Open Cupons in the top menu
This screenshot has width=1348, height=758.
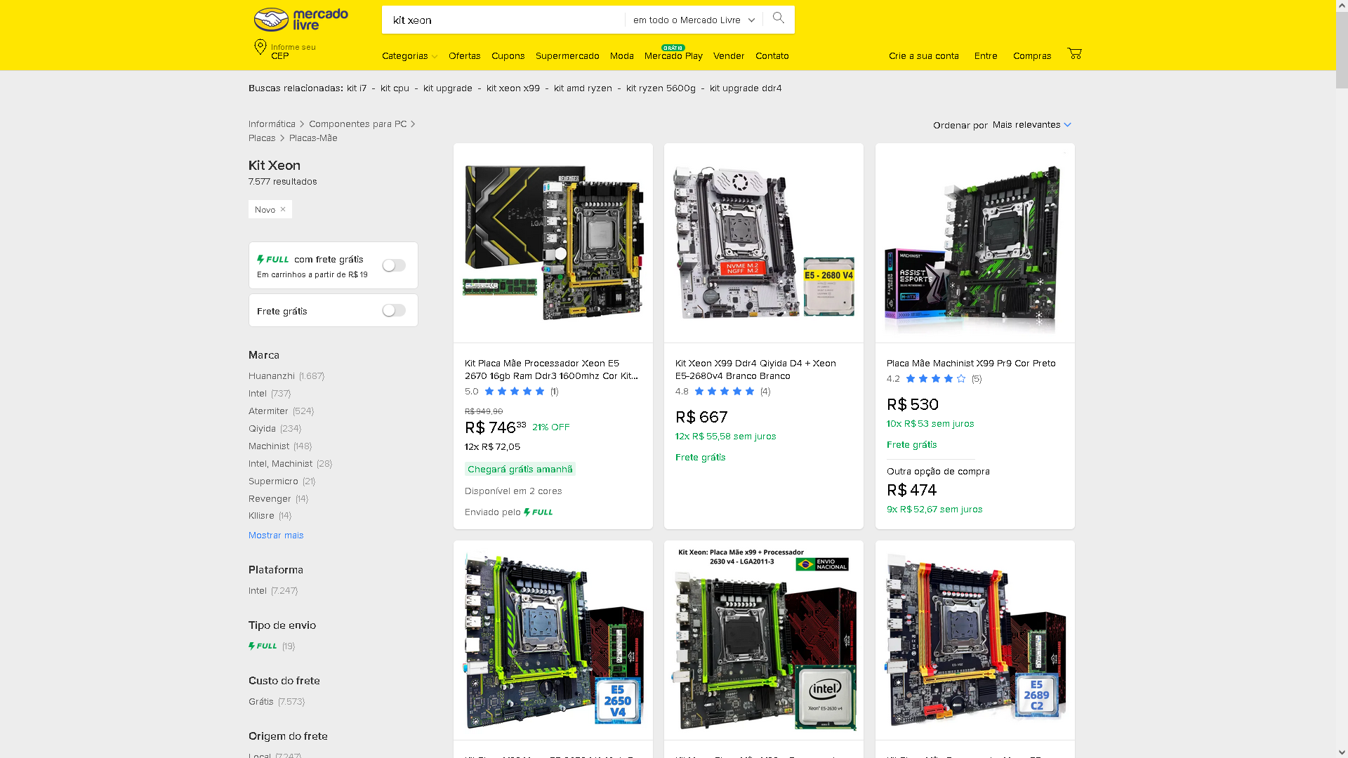508,56
